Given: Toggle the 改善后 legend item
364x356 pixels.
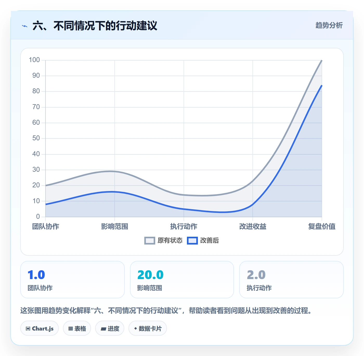Looking at the screenshot, I should click(x=203, y=241).
